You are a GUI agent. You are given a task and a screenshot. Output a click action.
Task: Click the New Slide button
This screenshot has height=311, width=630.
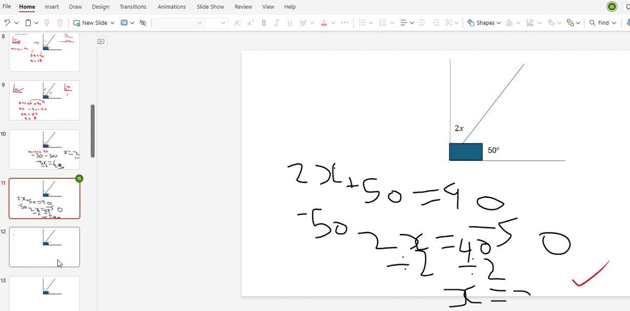coord(91,23)
